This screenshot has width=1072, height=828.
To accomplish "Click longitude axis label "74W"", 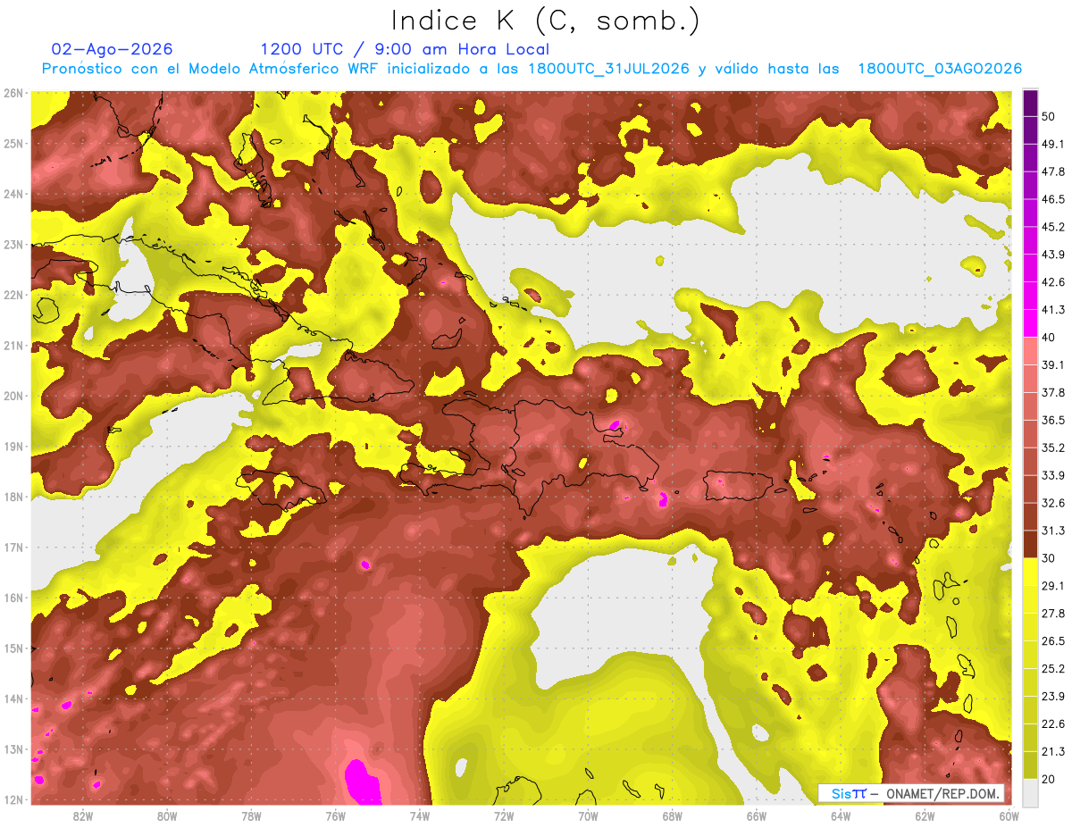I will [x=420, y=816].
